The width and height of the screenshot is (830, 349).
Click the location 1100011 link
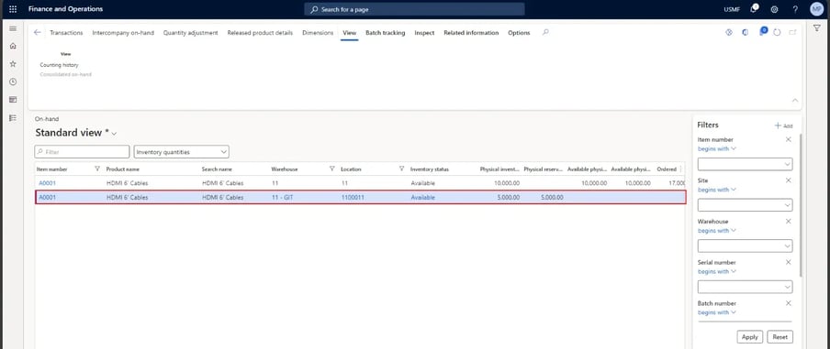(x=352, y=198)
